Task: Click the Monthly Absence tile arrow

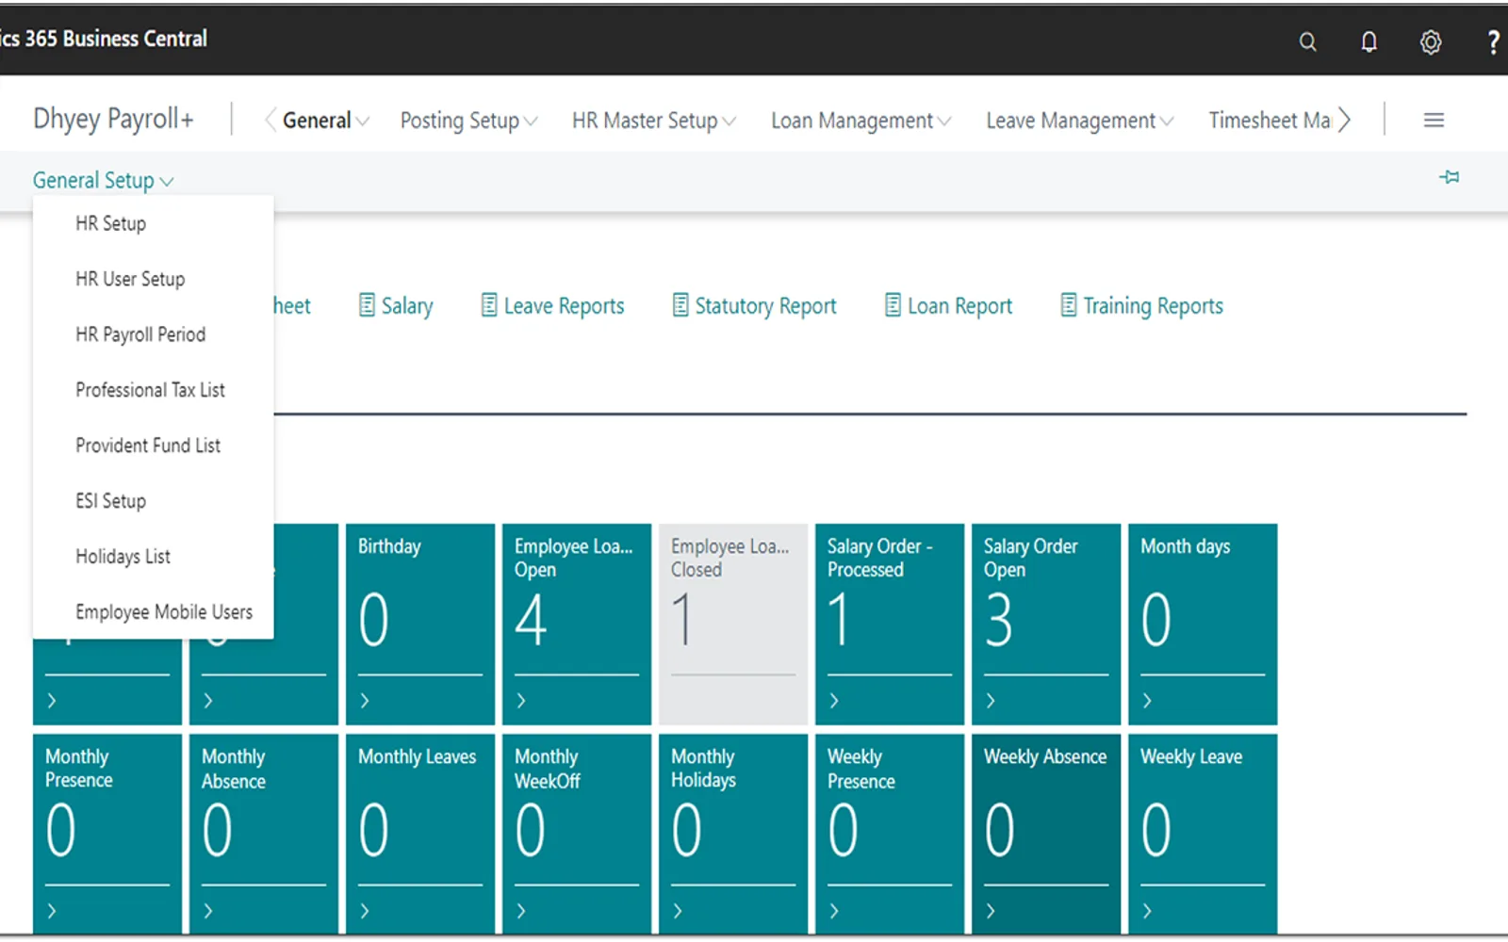Action: [208, 911]
